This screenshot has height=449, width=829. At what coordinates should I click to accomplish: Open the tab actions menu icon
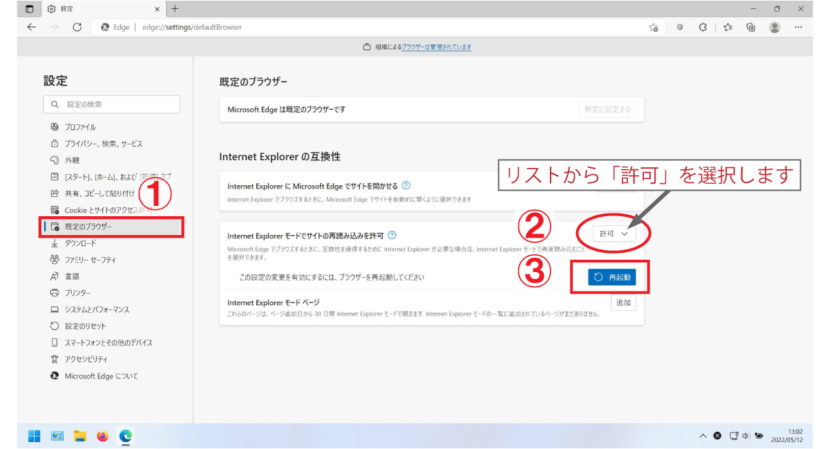(29, 9)
